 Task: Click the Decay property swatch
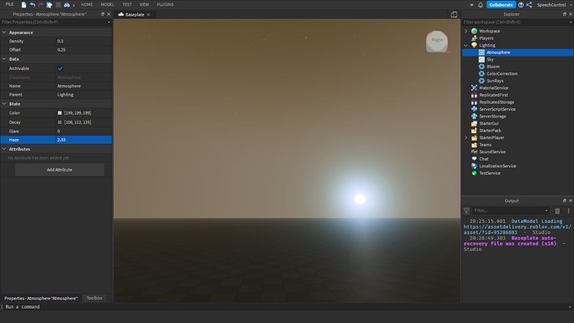coord(60,122)
